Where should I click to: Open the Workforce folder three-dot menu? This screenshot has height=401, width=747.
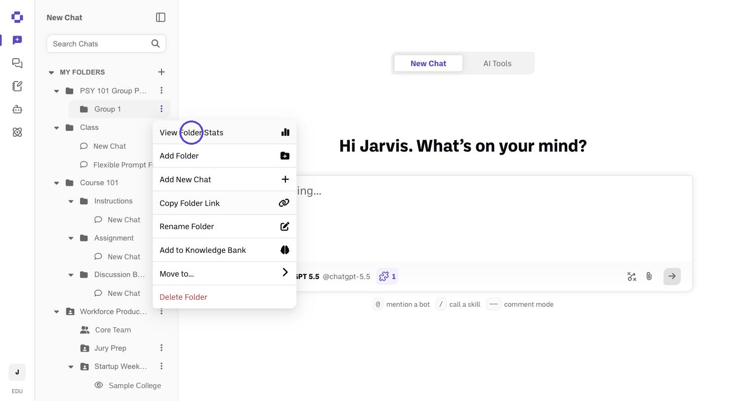tap(162, 312)
